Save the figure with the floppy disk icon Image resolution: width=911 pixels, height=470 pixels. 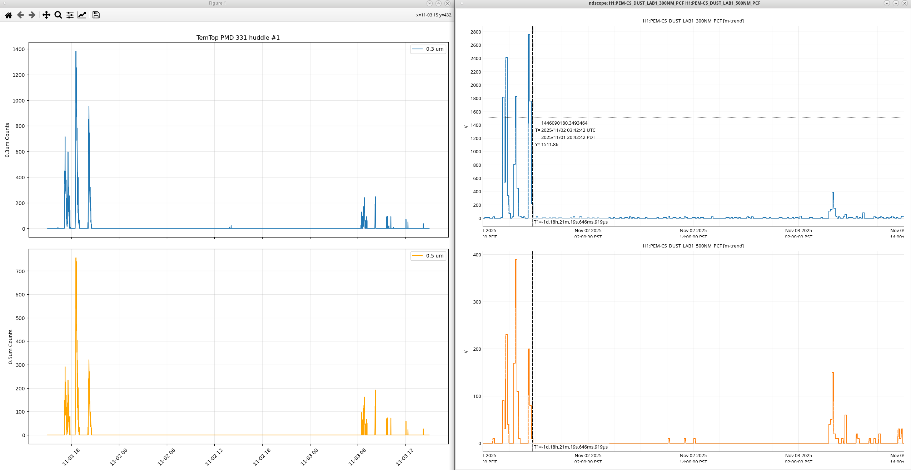96,15
